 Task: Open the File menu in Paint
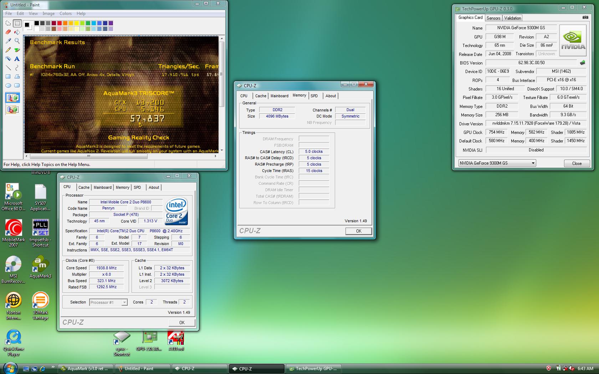9,14
